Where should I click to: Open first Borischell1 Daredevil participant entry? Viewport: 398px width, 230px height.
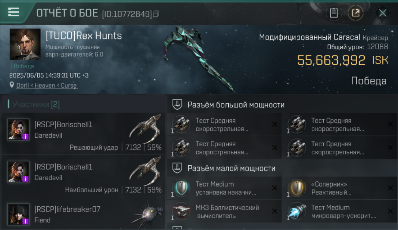coord(83,134)
